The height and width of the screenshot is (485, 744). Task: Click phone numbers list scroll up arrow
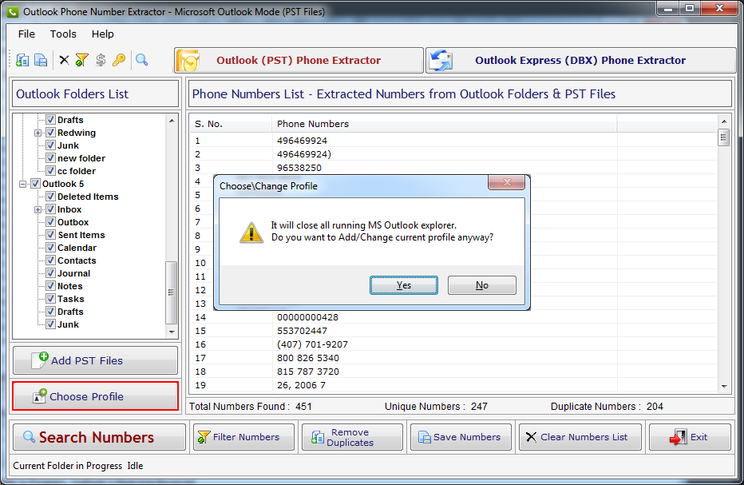[x=724, y=121]
